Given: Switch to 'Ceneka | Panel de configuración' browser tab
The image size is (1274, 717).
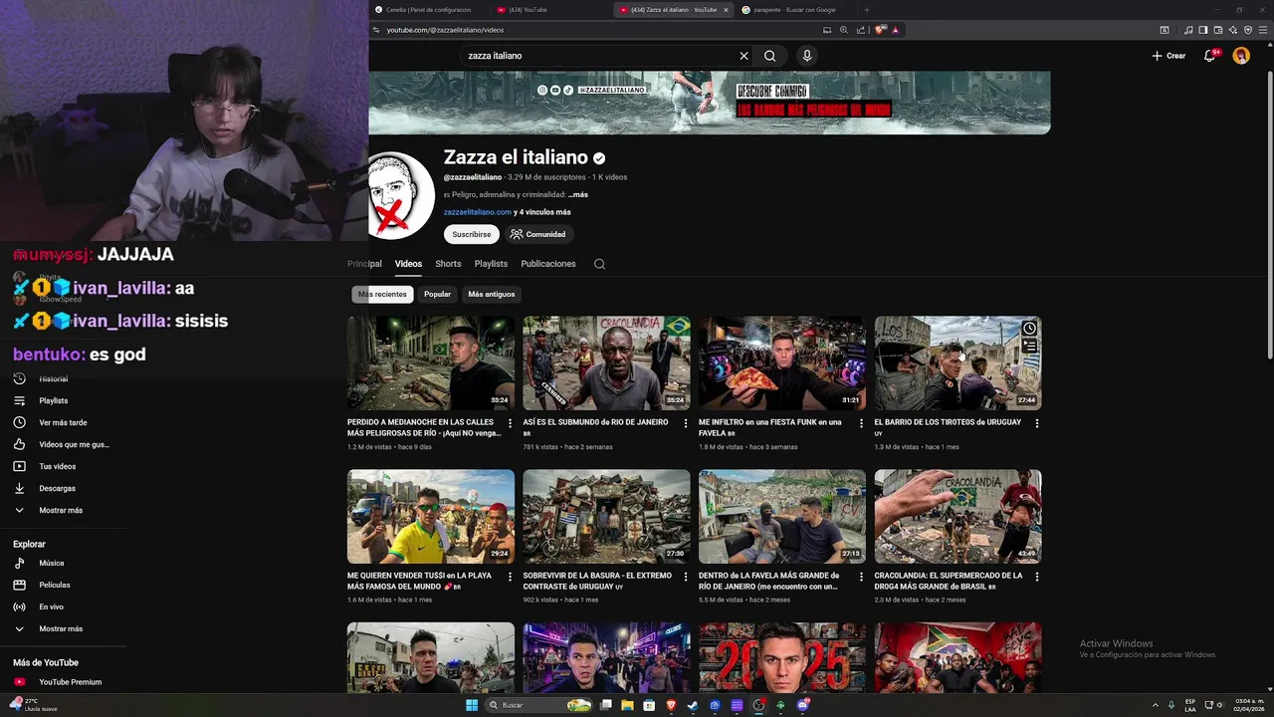Looking at the screenshot, I should 430,10.
